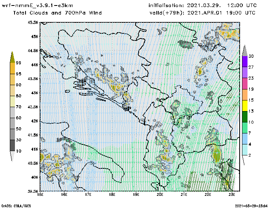Click the mint green wind swatch between 7 and 10
This screenshot has height=208, width=275.
pos(245,128)
